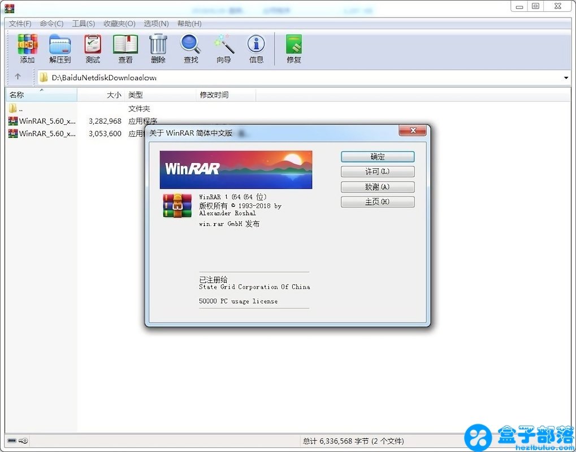576x452 pixels.
Task: Click the Find (查找) magnifier icon
Action: (190, 48)
